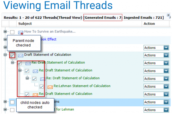The height and width of the screenshot is (114, 172).
Task: Click blue envelope icon of second-level Re: Draft reply
Action: [x=35, y=71]
